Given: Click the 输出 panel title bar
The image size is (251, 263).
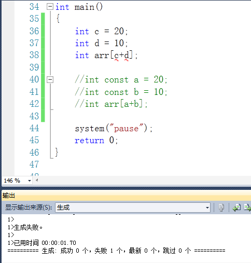Looking at the screenshot, I should (126, 196).
